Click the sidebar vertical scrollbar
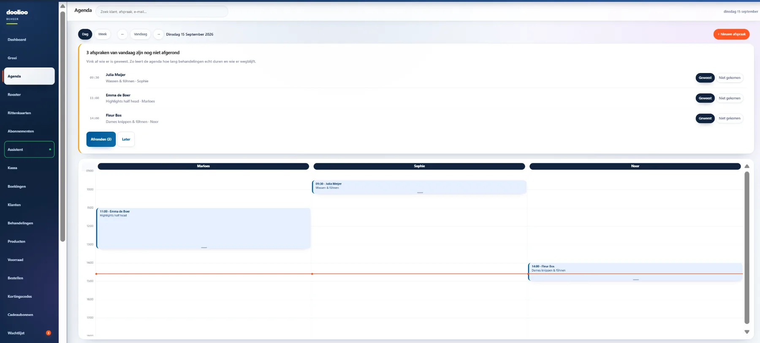Viewport: 760px width, 343px height. pos(62,127)
